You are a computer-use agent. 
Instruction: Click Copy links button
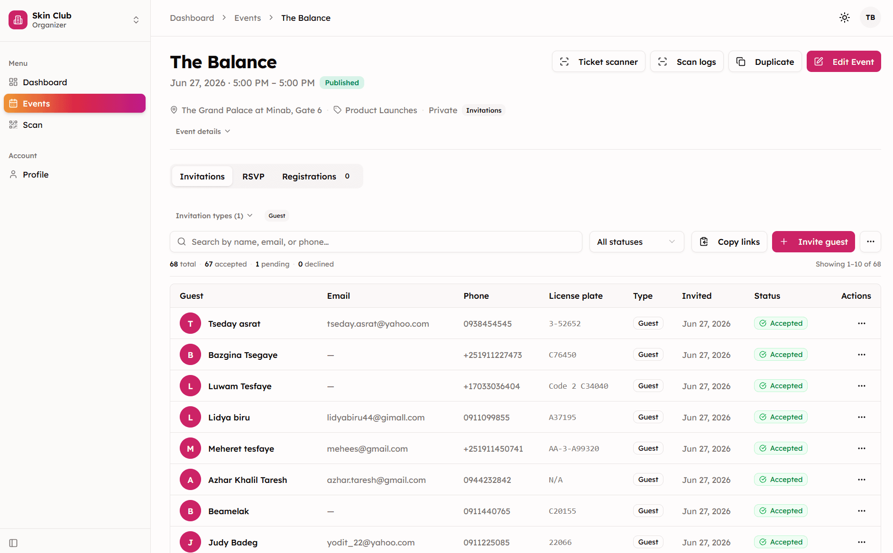(x=729, y=242)
